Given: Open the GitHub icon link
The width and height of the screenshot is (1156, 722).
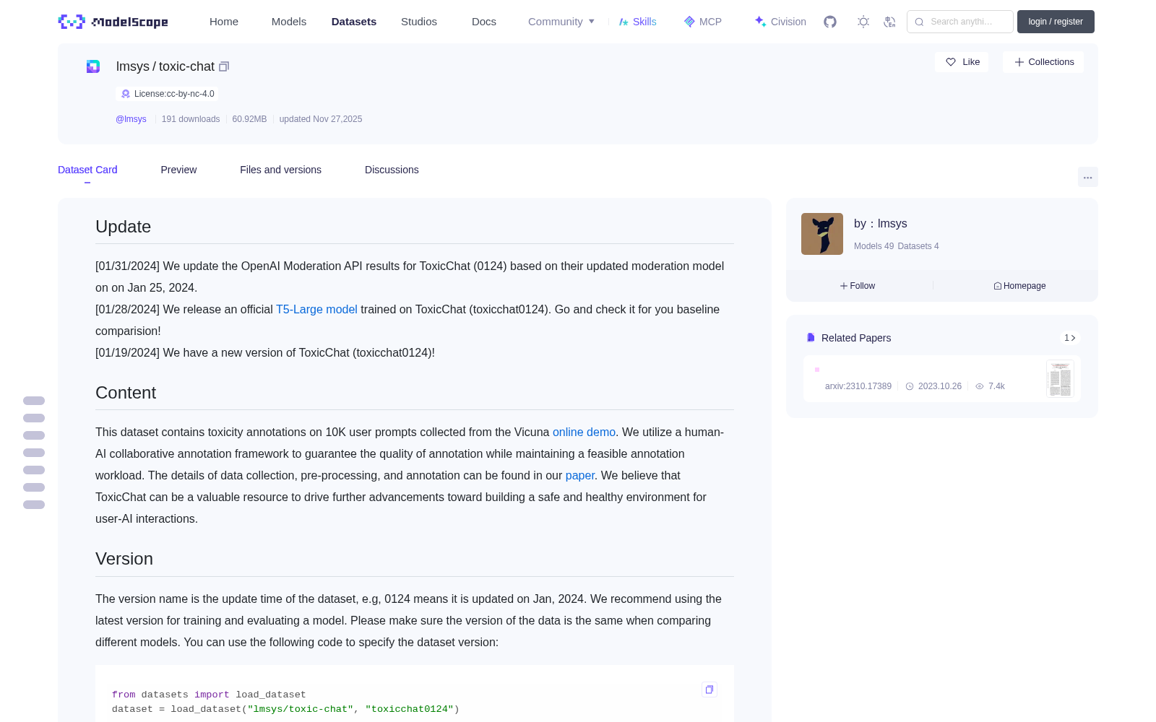Looking at the screenshot, I should [830, 22].
